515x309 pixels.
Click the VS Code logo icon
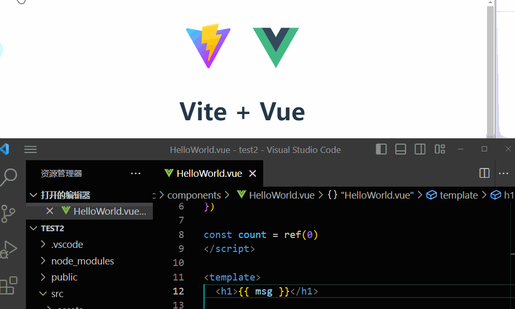click(5, 149)
